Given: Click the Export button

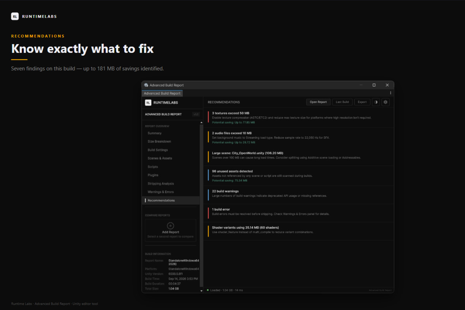Looking at the screenshot, I should click(362, 102).
